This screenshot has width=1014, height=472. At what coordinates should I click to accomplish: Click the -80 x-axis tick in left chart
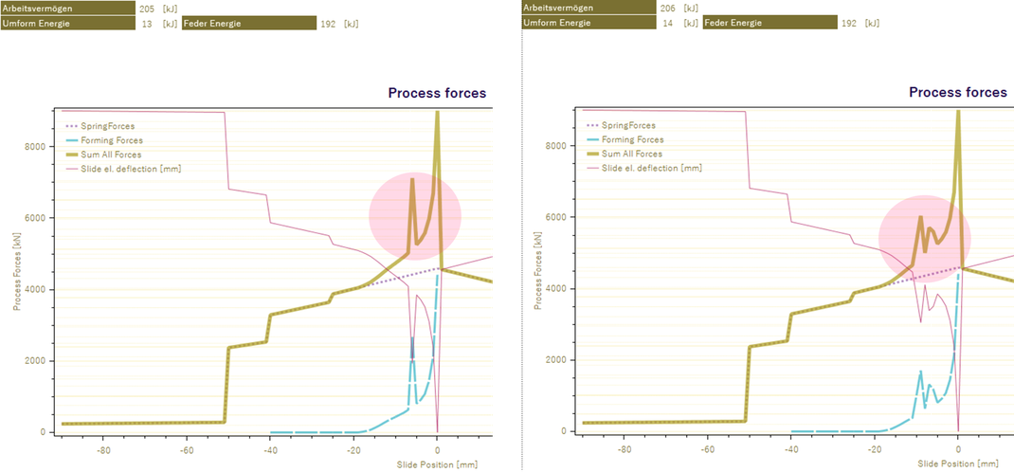tap(102, 448)
